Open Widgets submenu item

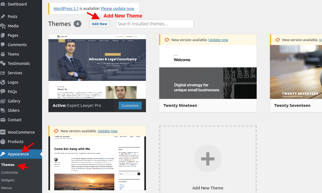pyautogui.click(x=8, y=180)
